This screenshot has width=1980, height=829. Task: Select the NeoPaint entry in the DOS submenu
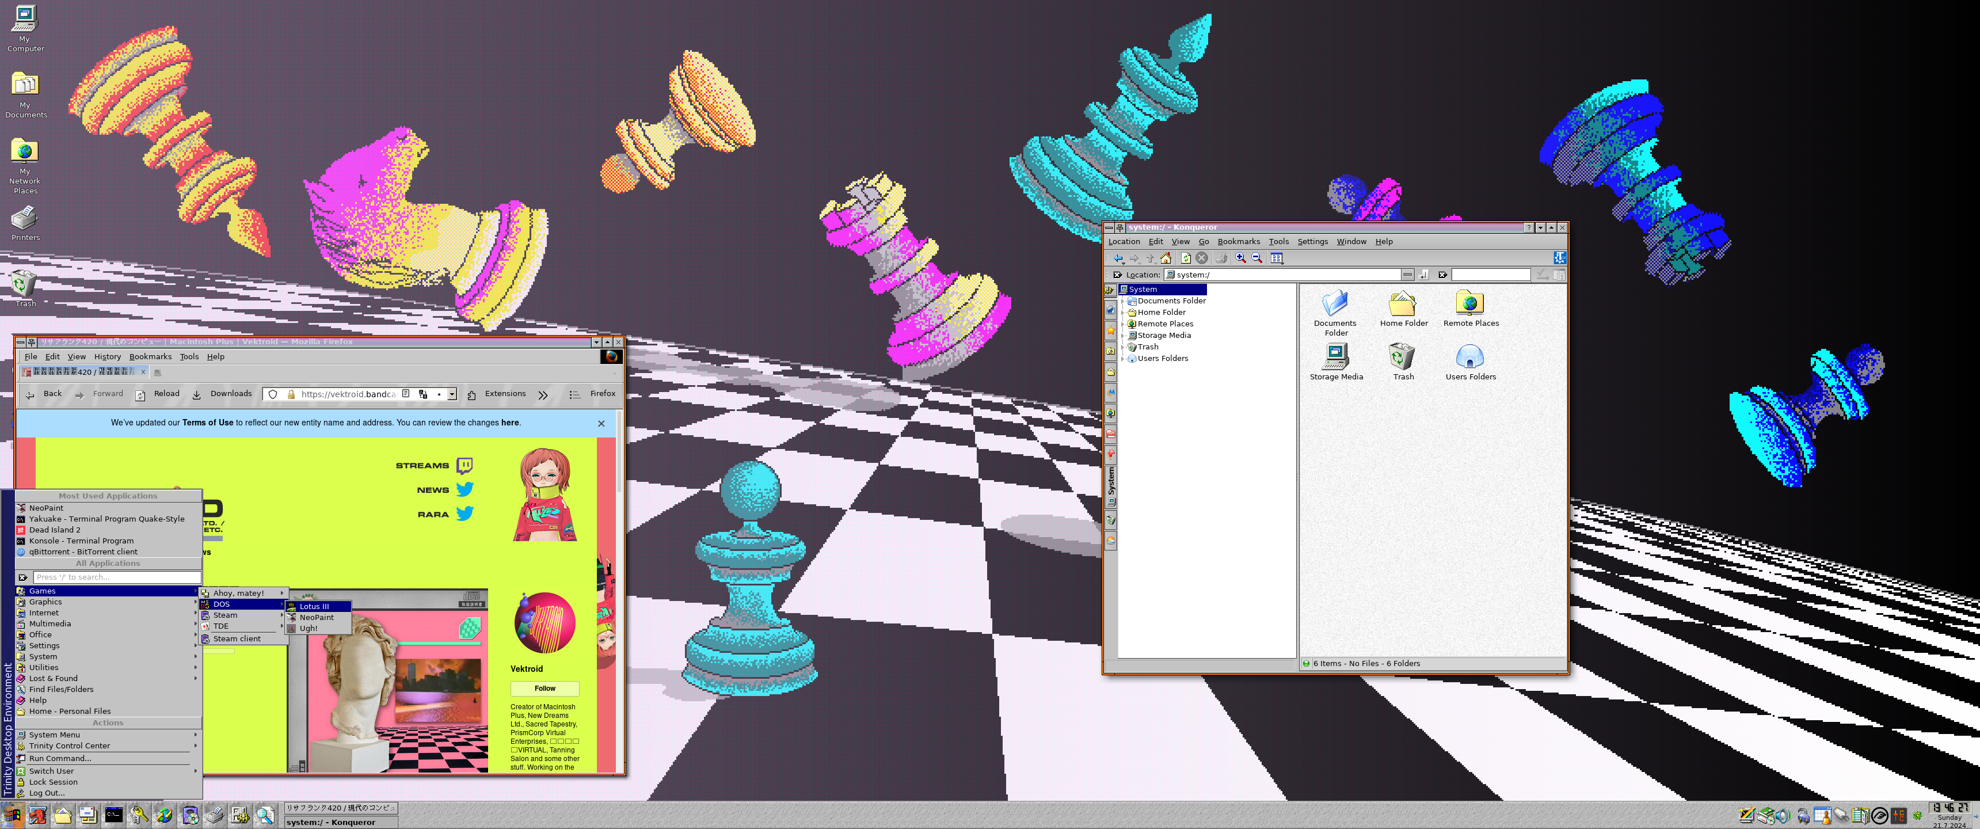[x=316, y=618]
